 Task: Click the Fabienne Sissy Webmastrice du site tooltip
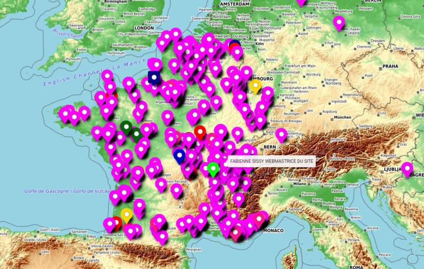(x=271, y=161)
